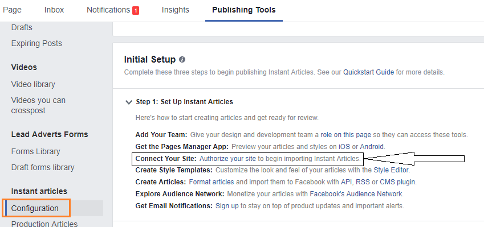Open the Video library
The image size is (484, 227).
33,84
